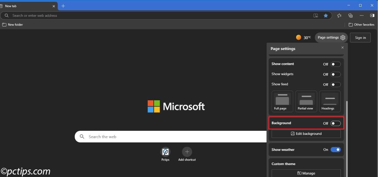The height and width of the screenshot is (177, 378).
Task: Toggle the sidebar icon in toolbar
Action: (372, 15)
